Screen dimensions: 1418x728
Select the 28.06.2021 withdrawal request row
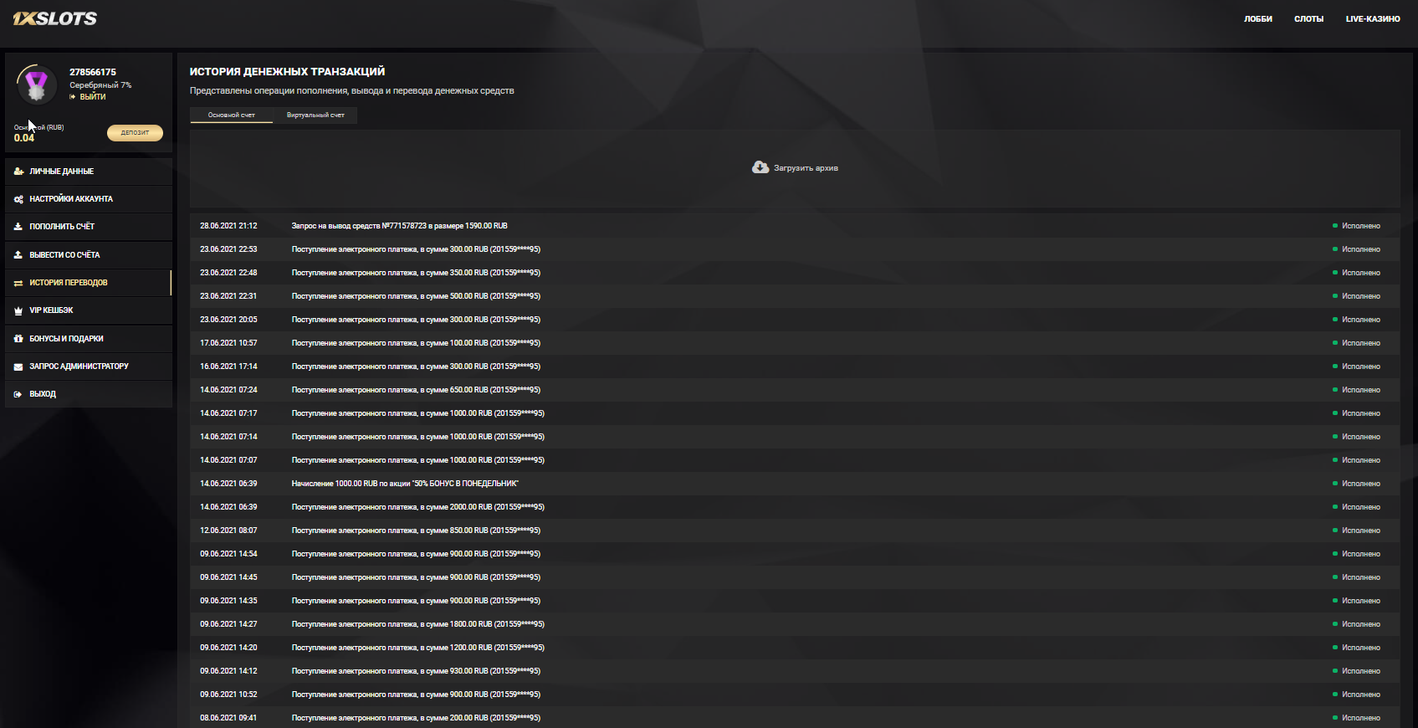pyautogui.click(x=399, y=226)
